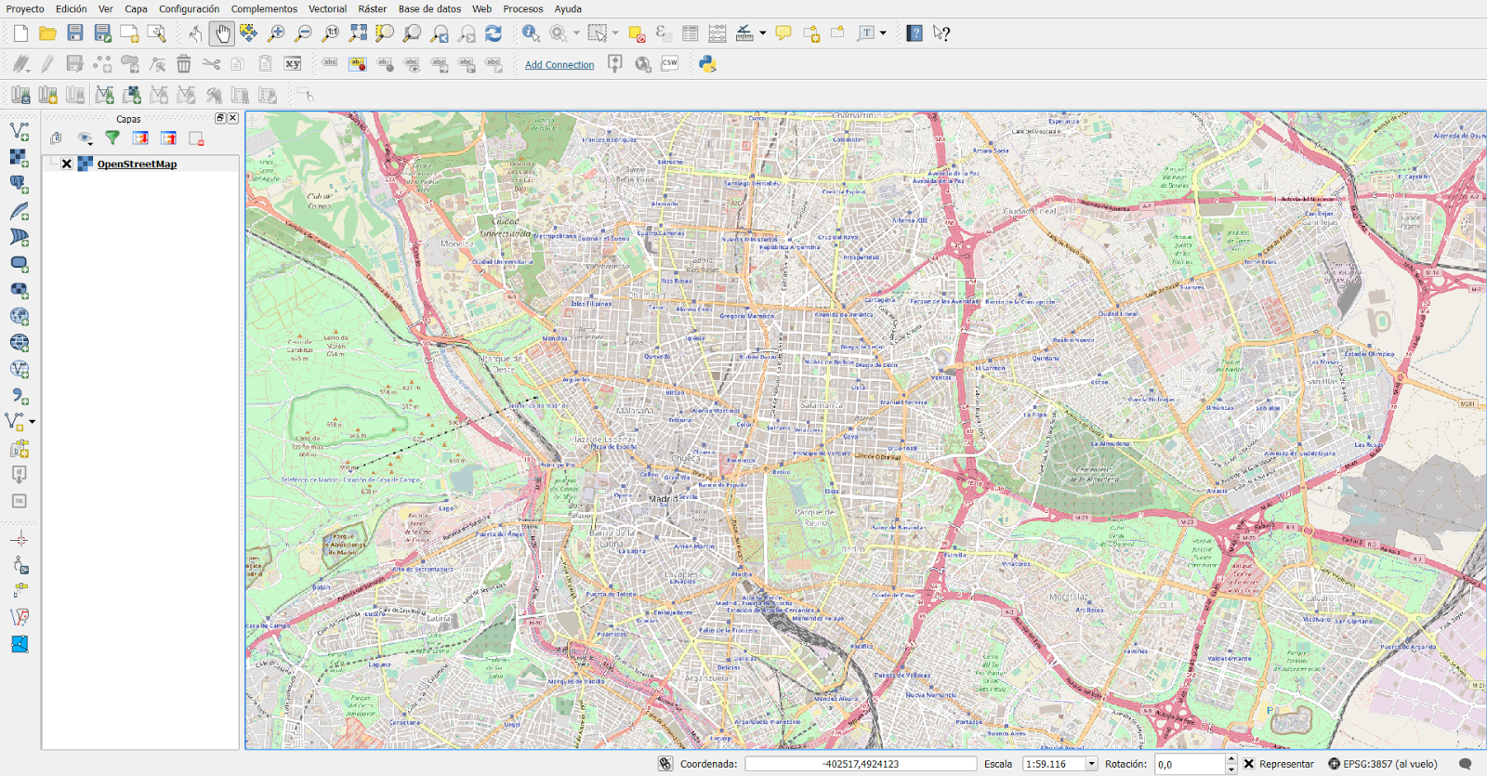Screen dimensions: 1487x776
Task: Click the Zoom to Selection icon
Action: click(x=385, y=33)
